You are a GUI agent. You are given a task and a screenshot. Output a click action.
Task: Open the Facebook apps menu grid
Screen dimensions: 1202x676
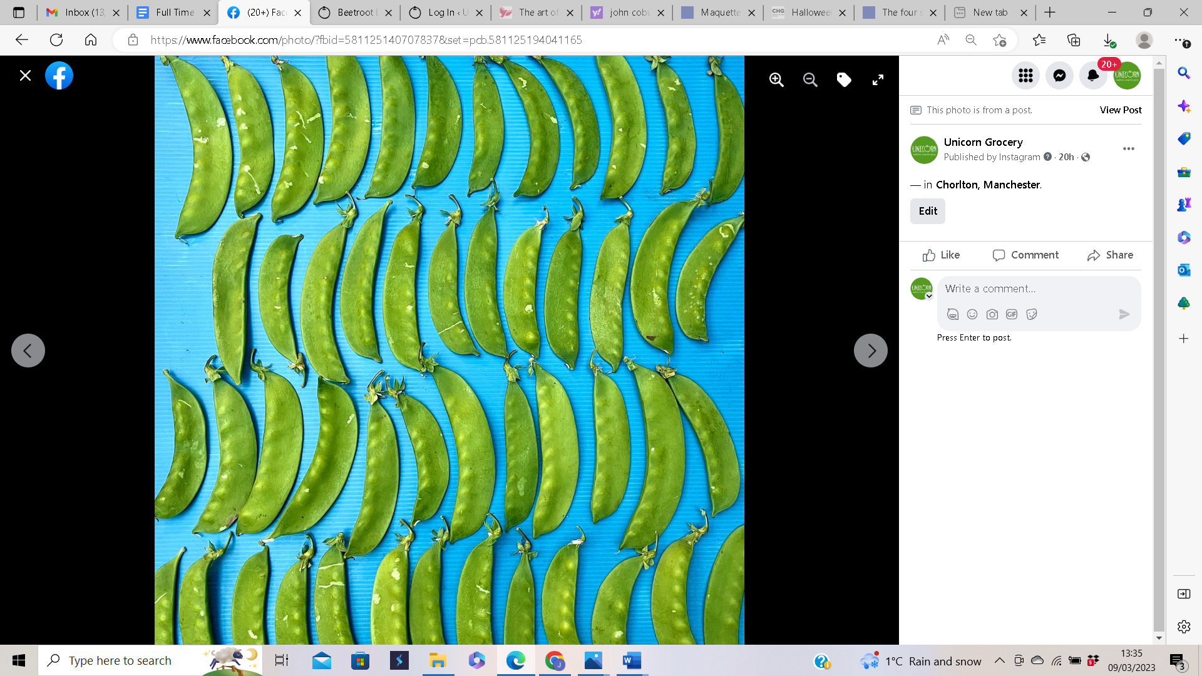pyautogui.click(x=1025, y=76)
